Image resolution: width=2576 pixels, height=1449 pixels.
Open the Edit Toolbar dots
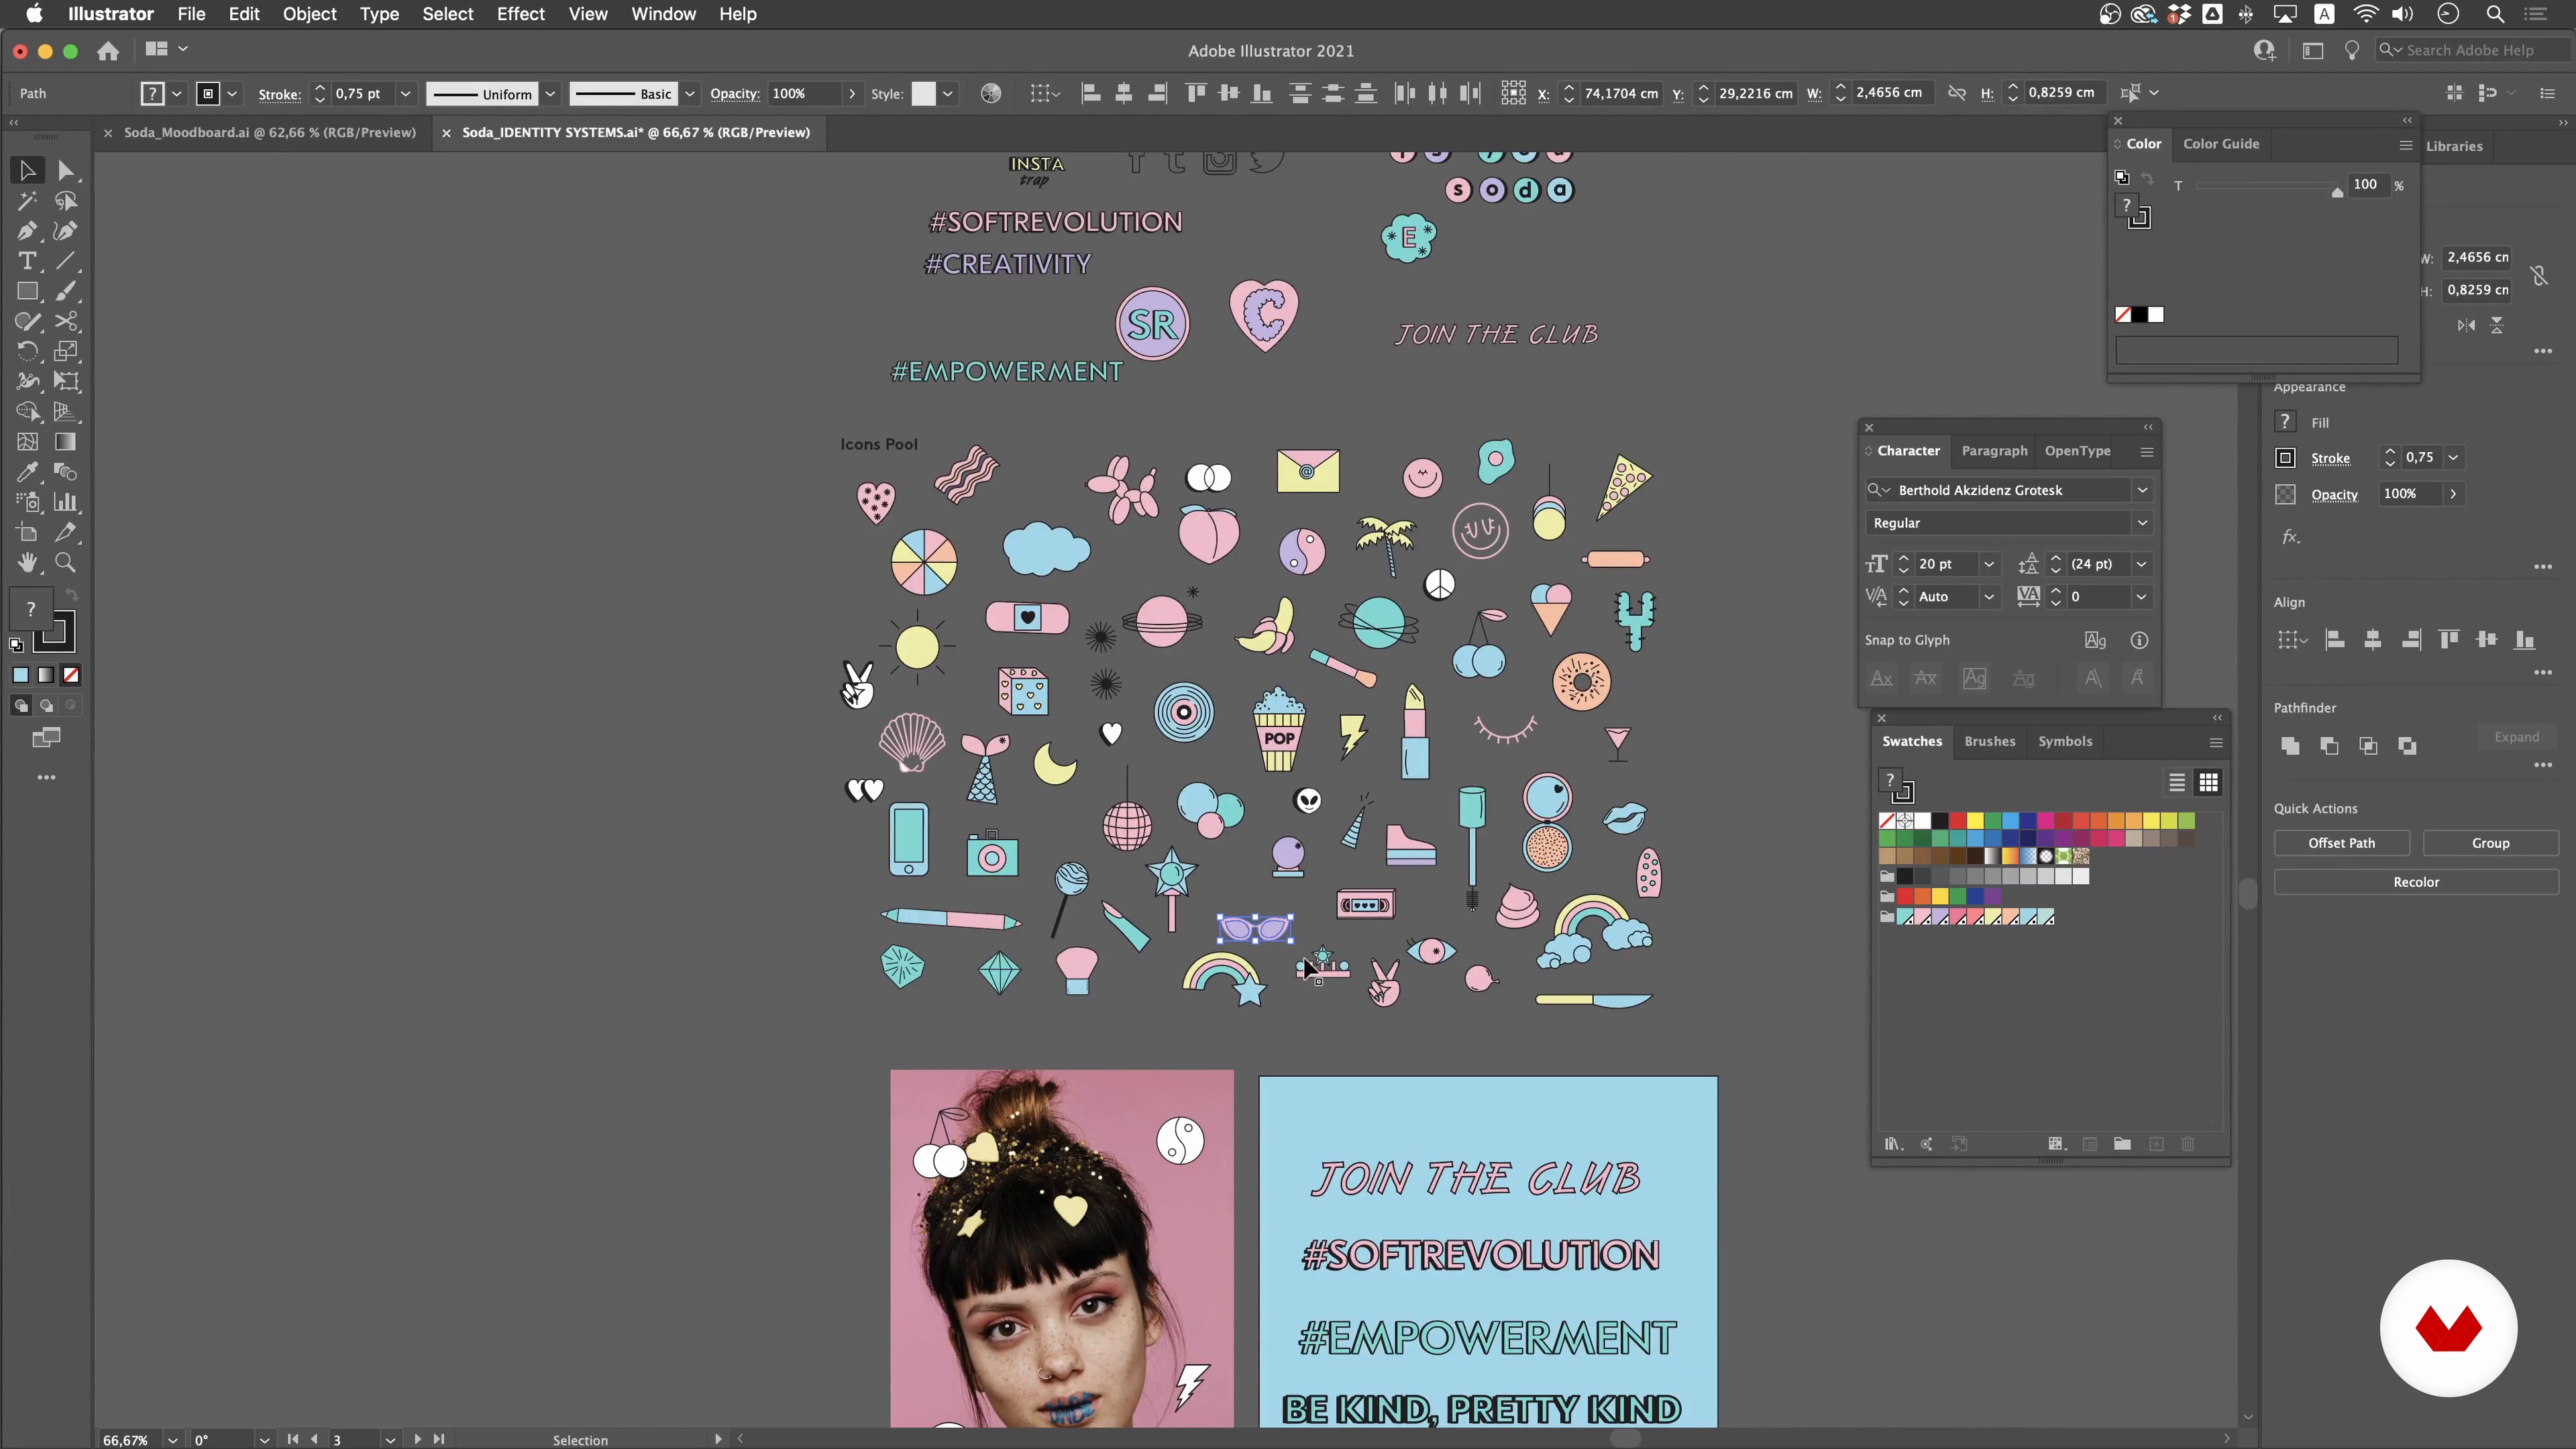click(x=46, y=777)
